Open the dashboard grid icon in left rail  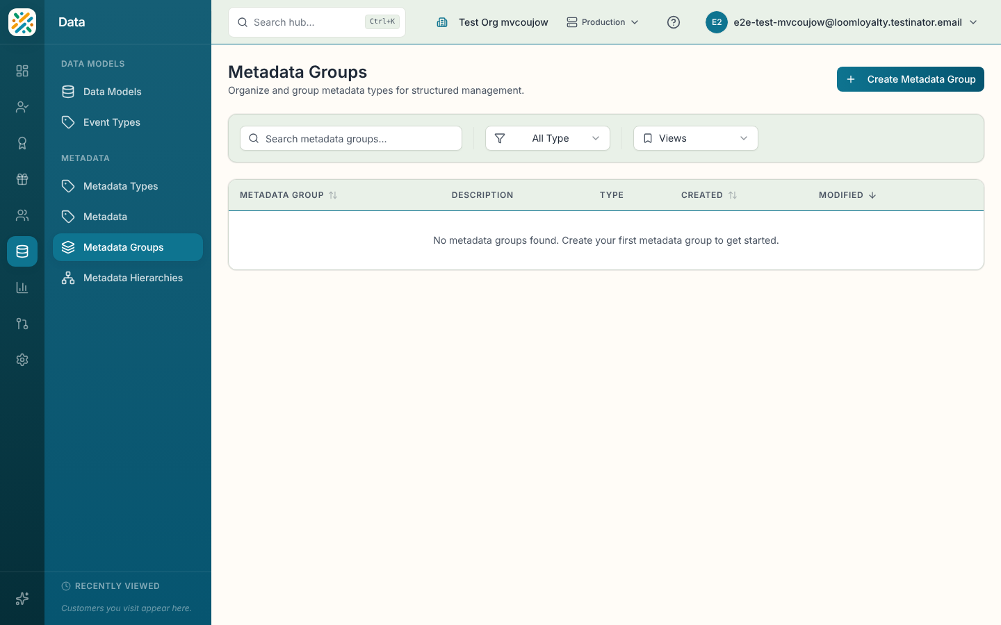(x=22, y=71)
